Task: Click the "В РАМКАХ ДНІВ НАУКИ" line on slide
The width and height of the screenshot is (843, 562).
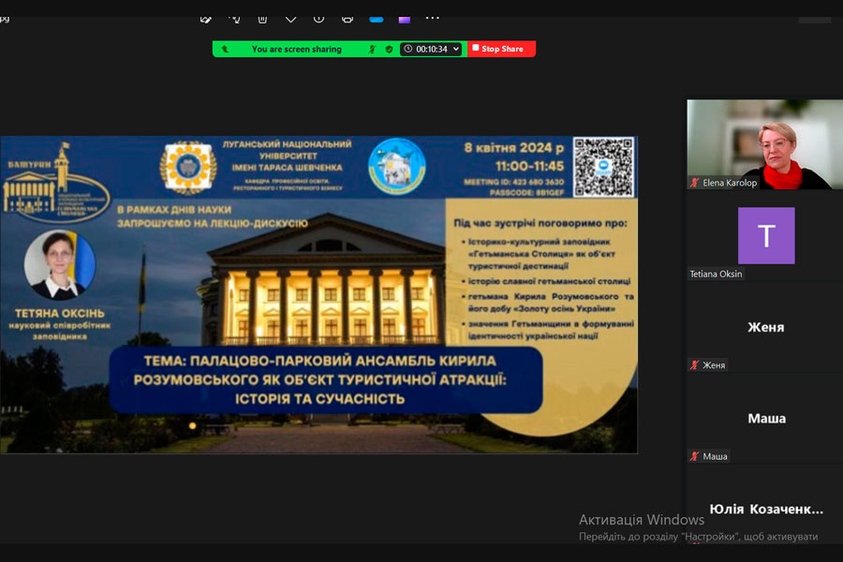Action: (x=174, y=209)
